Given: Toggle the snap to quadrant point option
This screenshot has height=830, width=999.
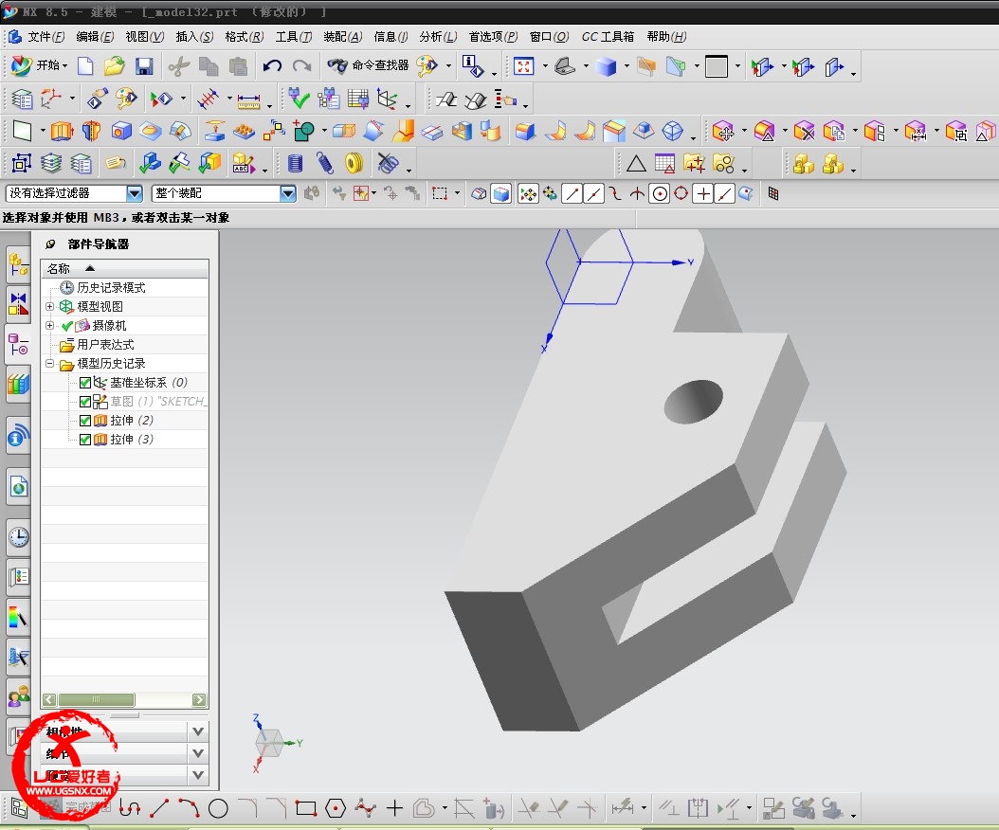Looking at the screenshot, I should coord(681,193).
